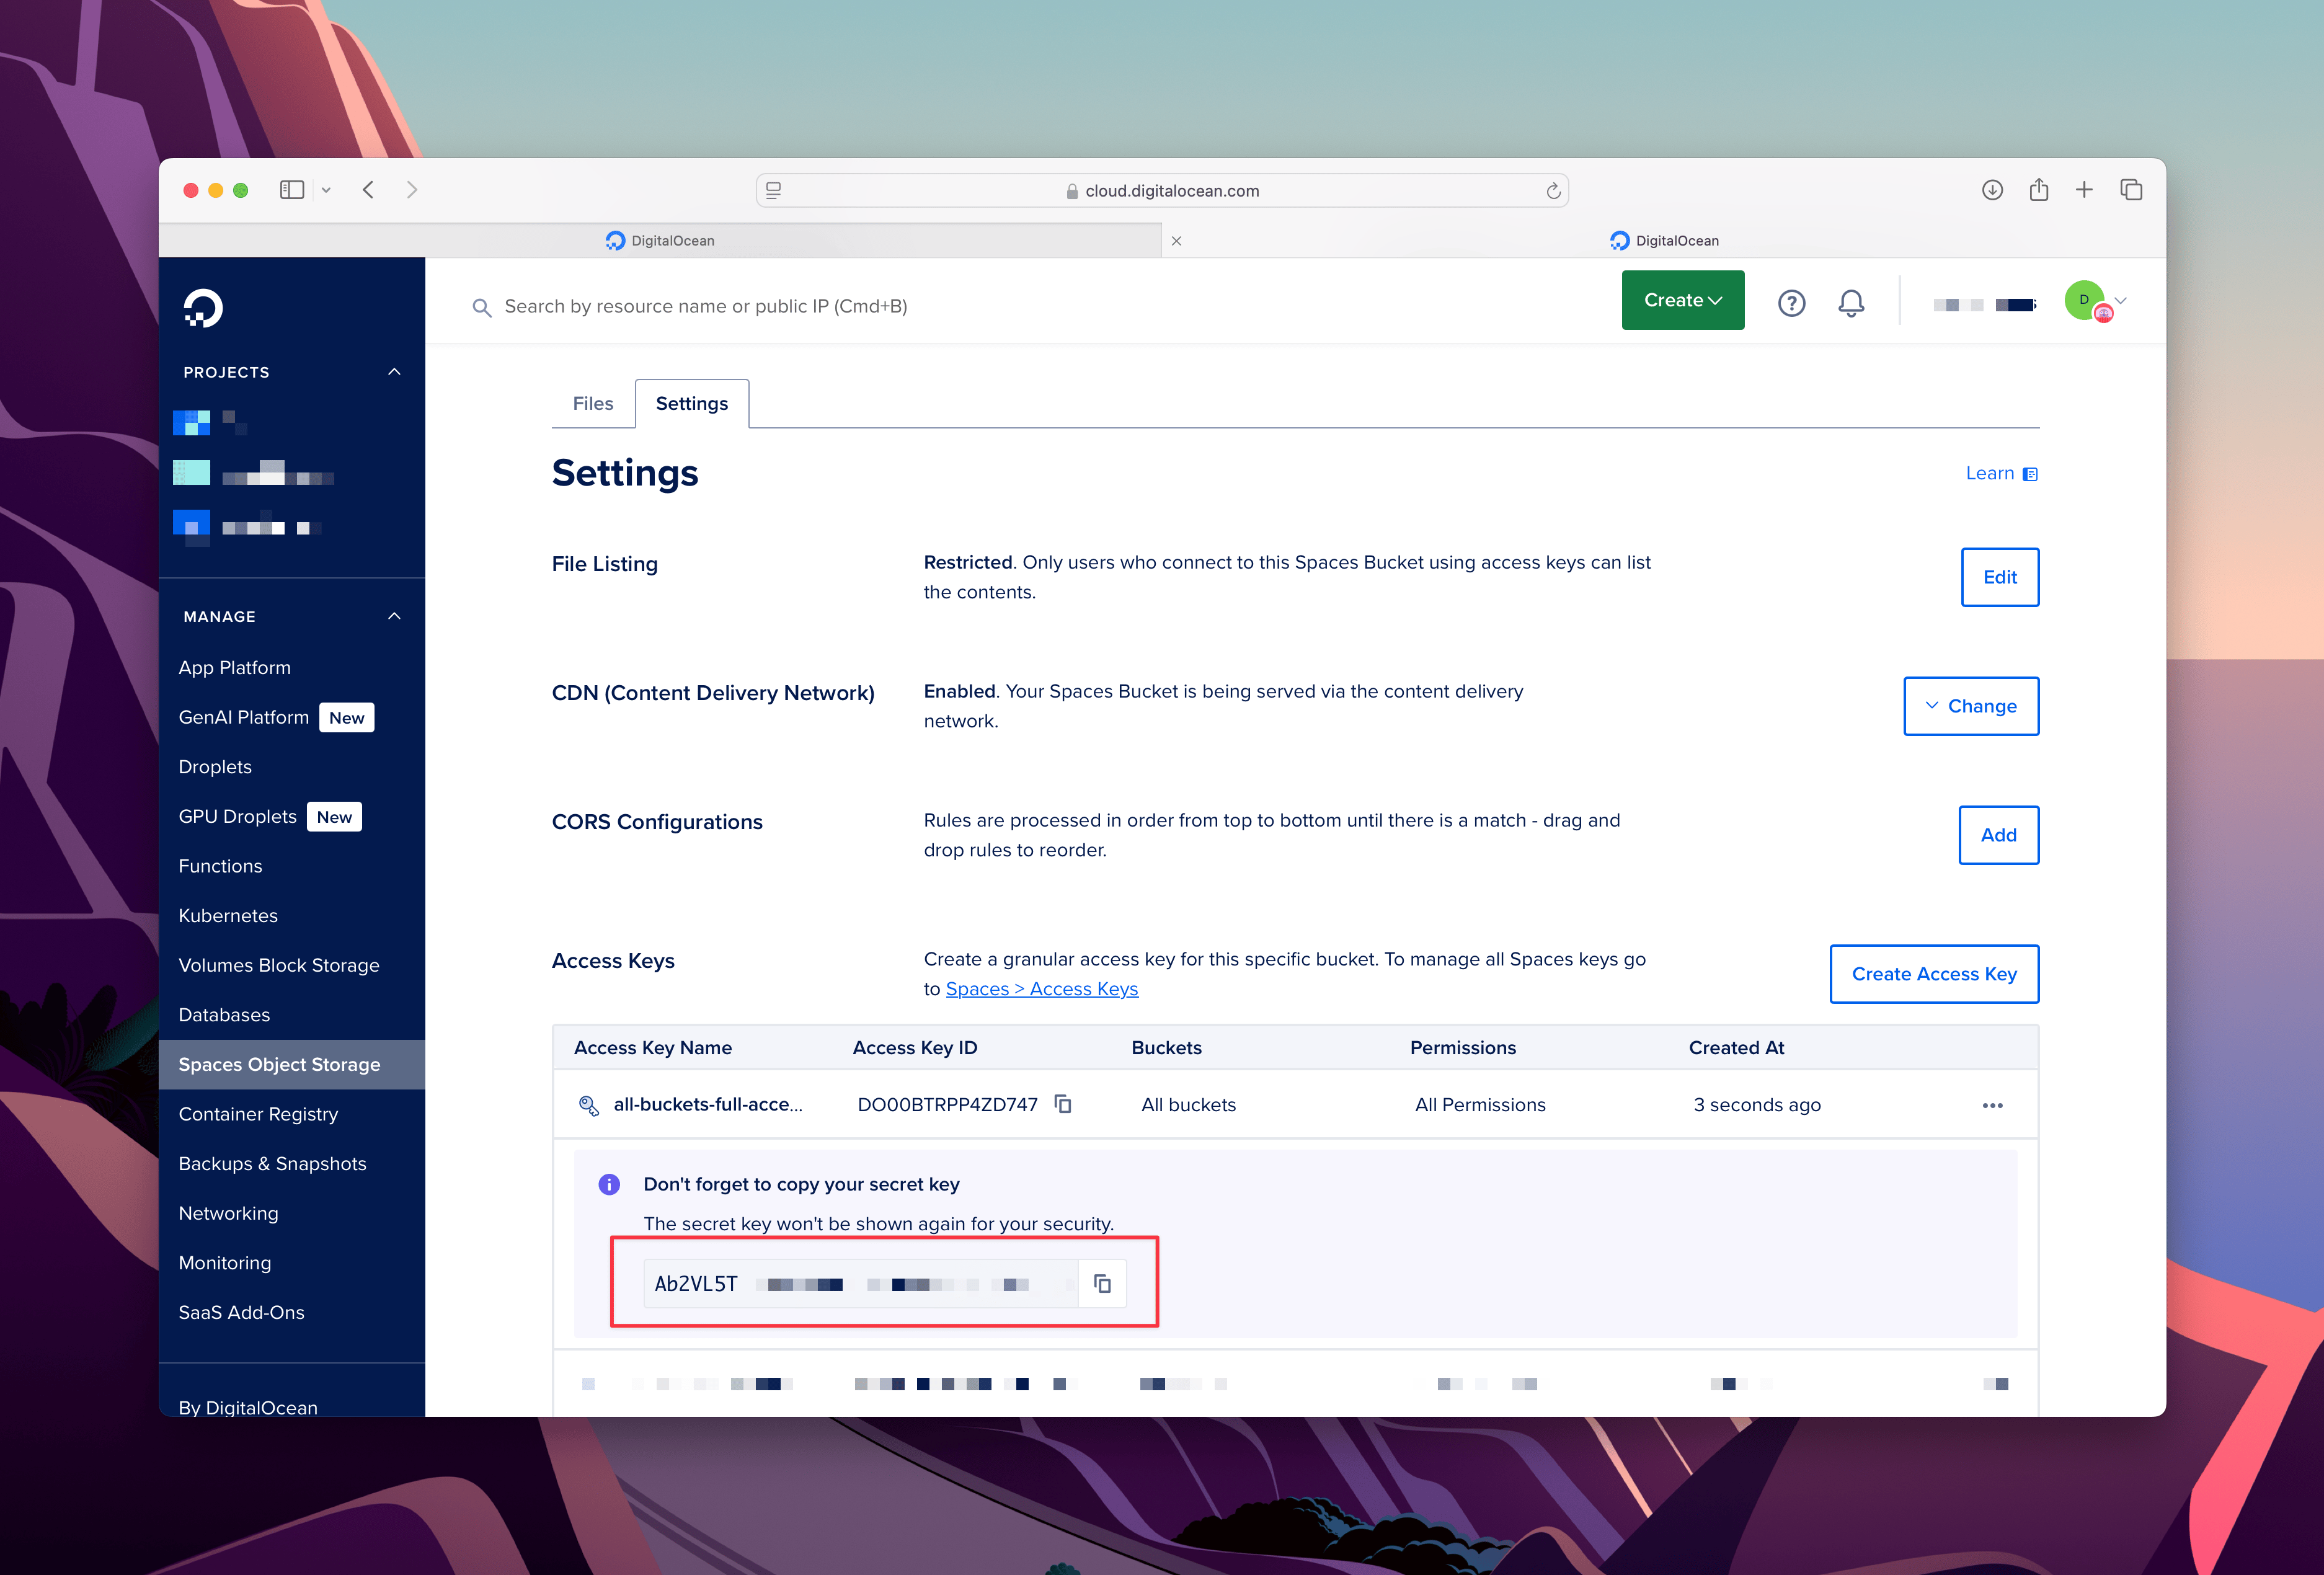Close the active DigitalOcean tab

[x=1176, y=241]
